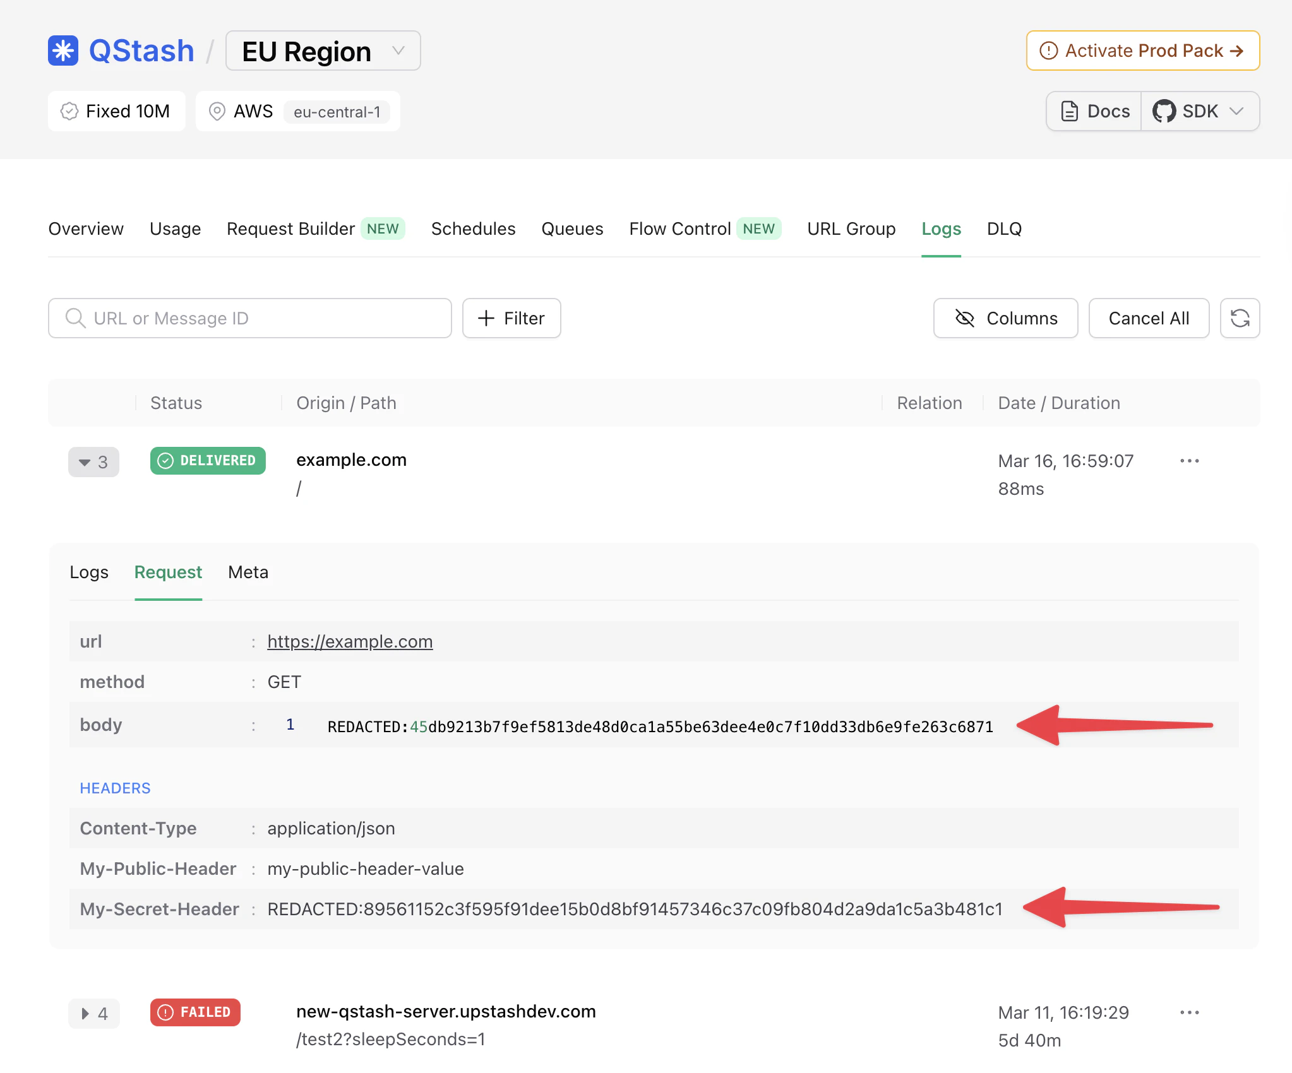Image resolution: width=1292 pixels, height=1073 pixels.
Task: Switch to the DLQ tab
Action: tap(1004, 228)
